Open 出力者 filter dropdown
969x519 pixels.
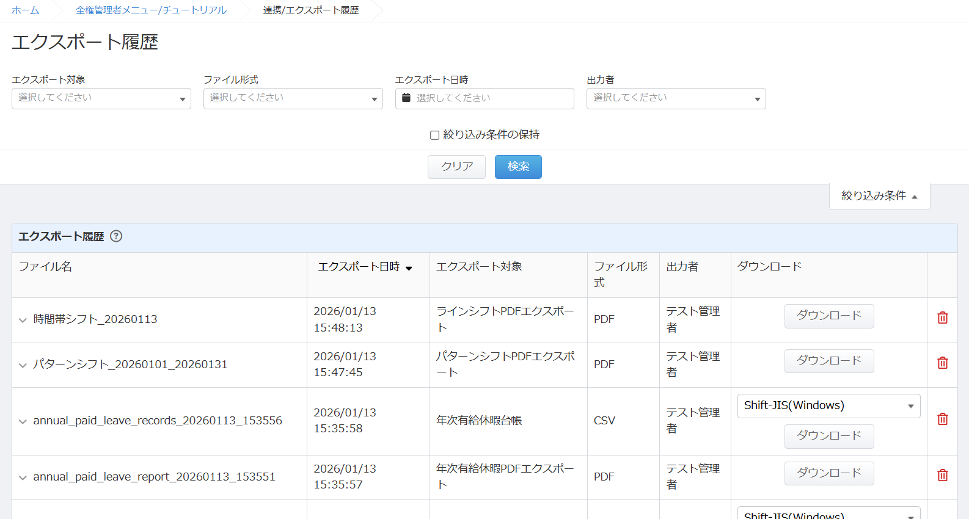[x=676, y=98]
